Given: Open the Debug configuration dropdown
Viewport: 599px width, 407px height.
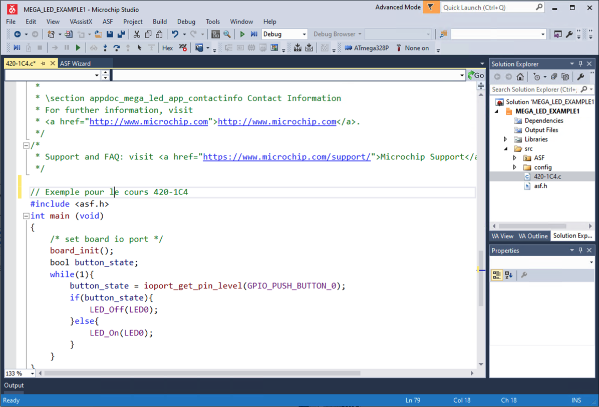Looking at the screenshot, I should [284, 34].
